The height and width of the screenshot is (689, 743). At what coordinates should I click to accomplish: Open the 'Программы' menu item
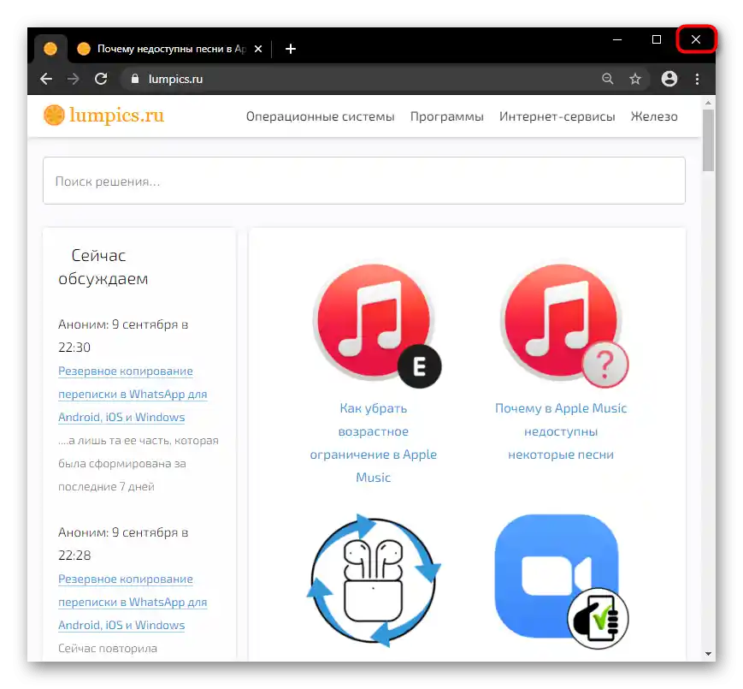447,116
